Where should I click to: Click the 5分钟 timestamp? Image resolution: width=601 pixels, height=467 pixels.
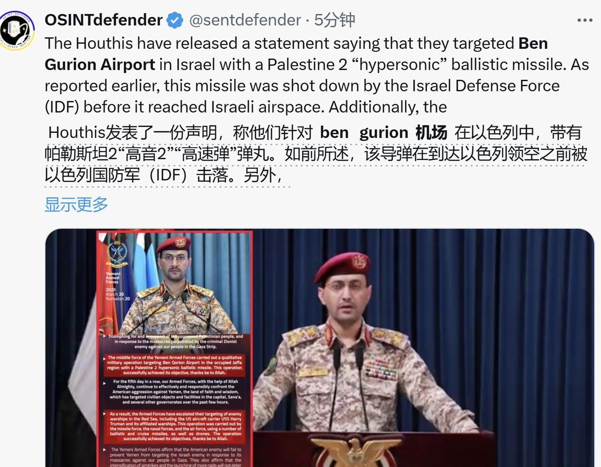tap(334, 20)
